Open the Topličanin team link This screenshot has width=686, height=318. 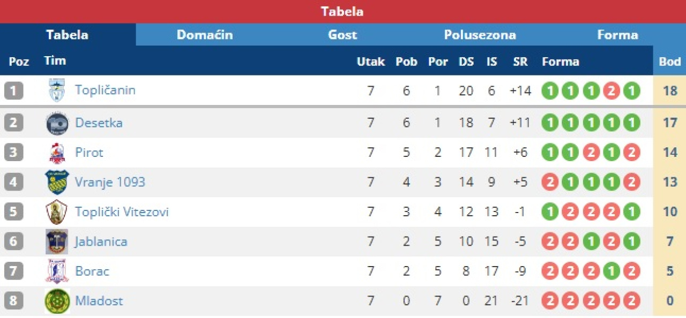[105, 90]
